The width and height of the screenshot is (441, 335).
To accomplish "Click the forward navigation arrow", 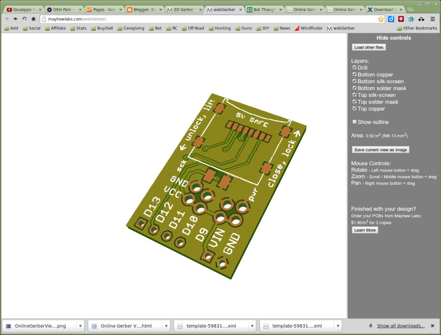I will coord(16,19).
